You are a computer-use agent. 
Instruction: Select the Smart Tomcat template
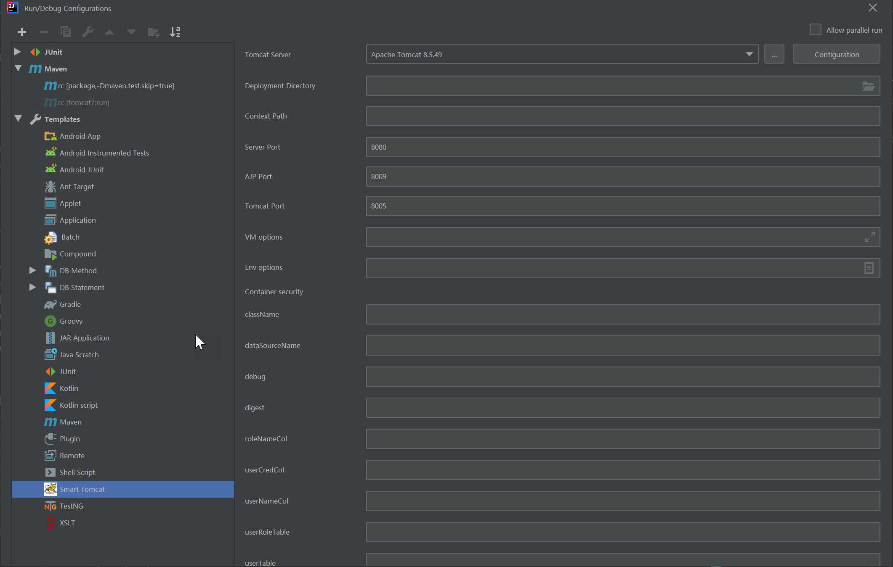[x=123, y=489]
